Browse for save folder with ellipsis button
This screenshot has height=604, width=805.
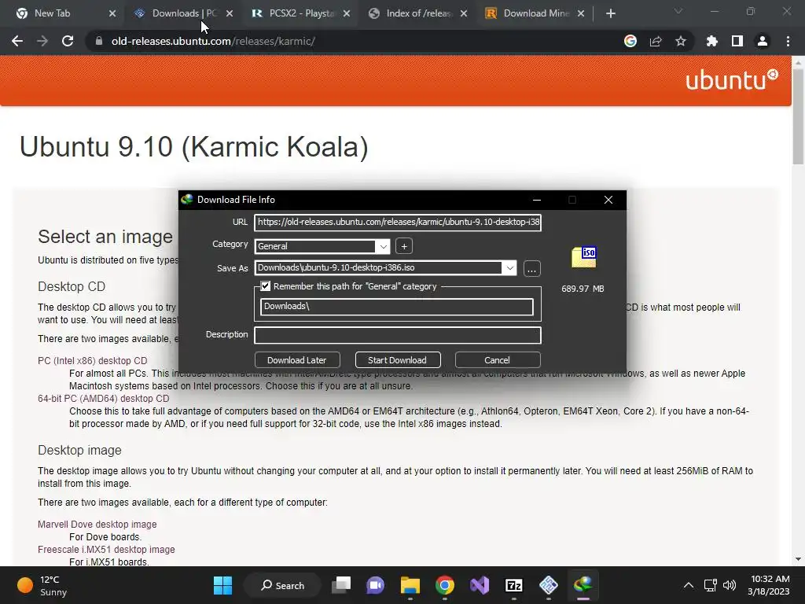(x=532, y=269)
